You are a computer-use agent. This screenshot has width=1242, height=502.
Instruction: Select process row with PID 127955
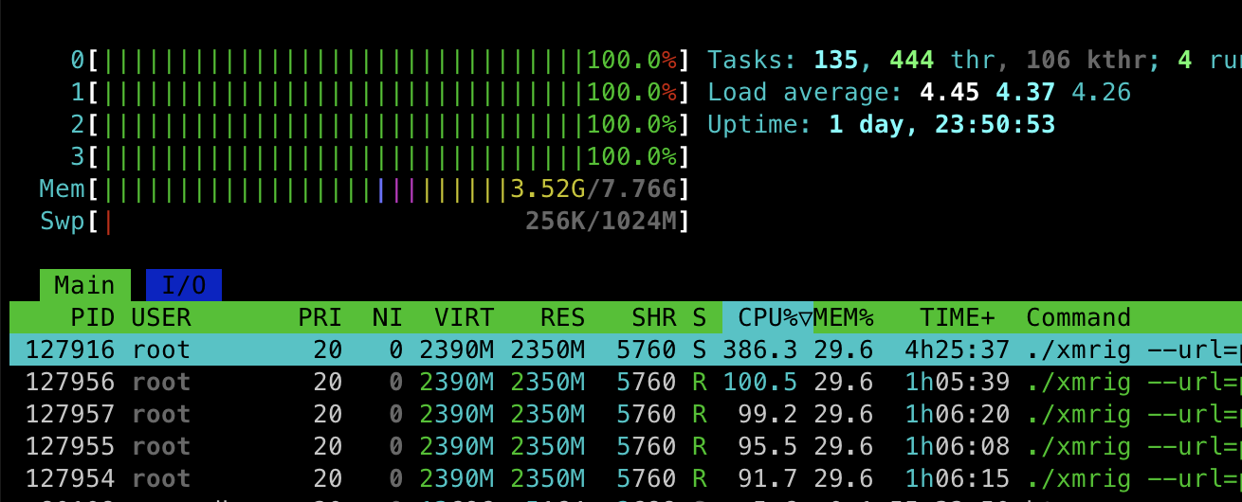tap(626, 446)
